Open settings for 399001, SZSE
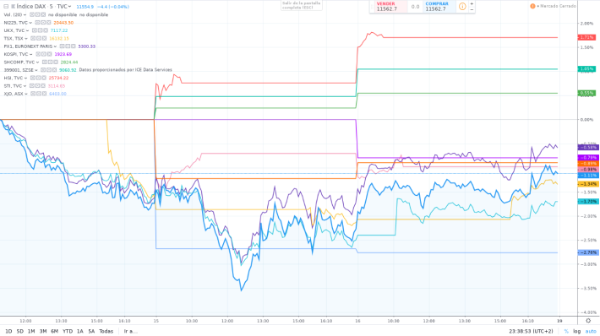This screenshot has height=336, width=600. pos(49,70)
